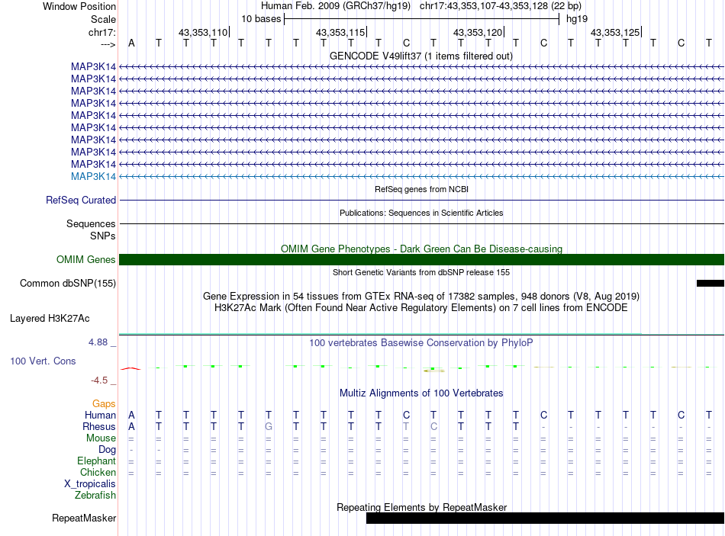Click the chr17: ruler label
This screenshot has height=536, width=725.
click(101, 32)
